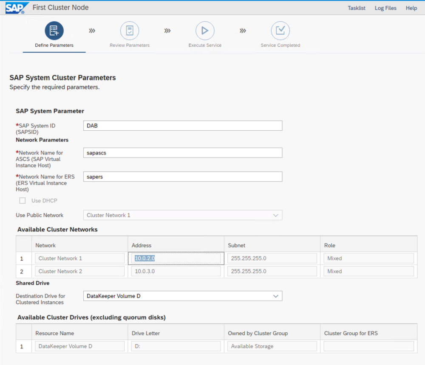Click the Cluster Network 2 name cell
Image resolution: width=425 pixels, height=365 pixels.
pyautogui.click(x=79, y=271)
